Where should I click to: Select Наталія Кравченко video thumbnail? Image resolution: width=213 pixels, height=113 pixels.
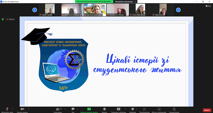pos(95,10)
